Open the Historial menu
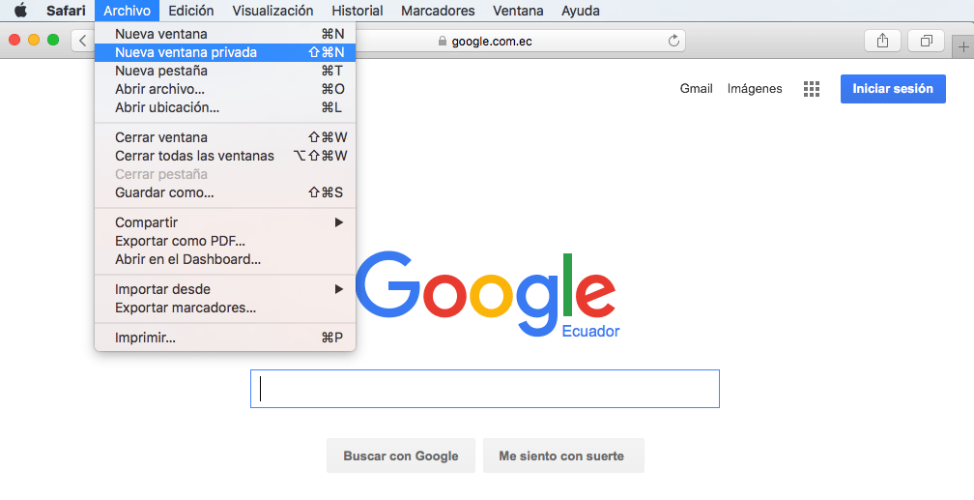Viewport: 974px width, 500px height. (x=358, y=11)
